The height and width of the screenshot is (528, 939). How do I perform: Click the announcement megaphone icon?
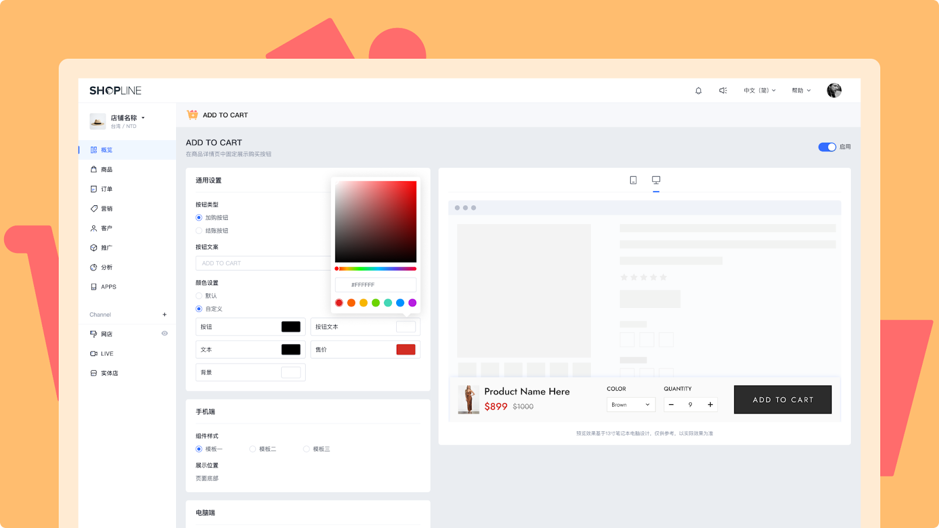click(x=723, y=91)
